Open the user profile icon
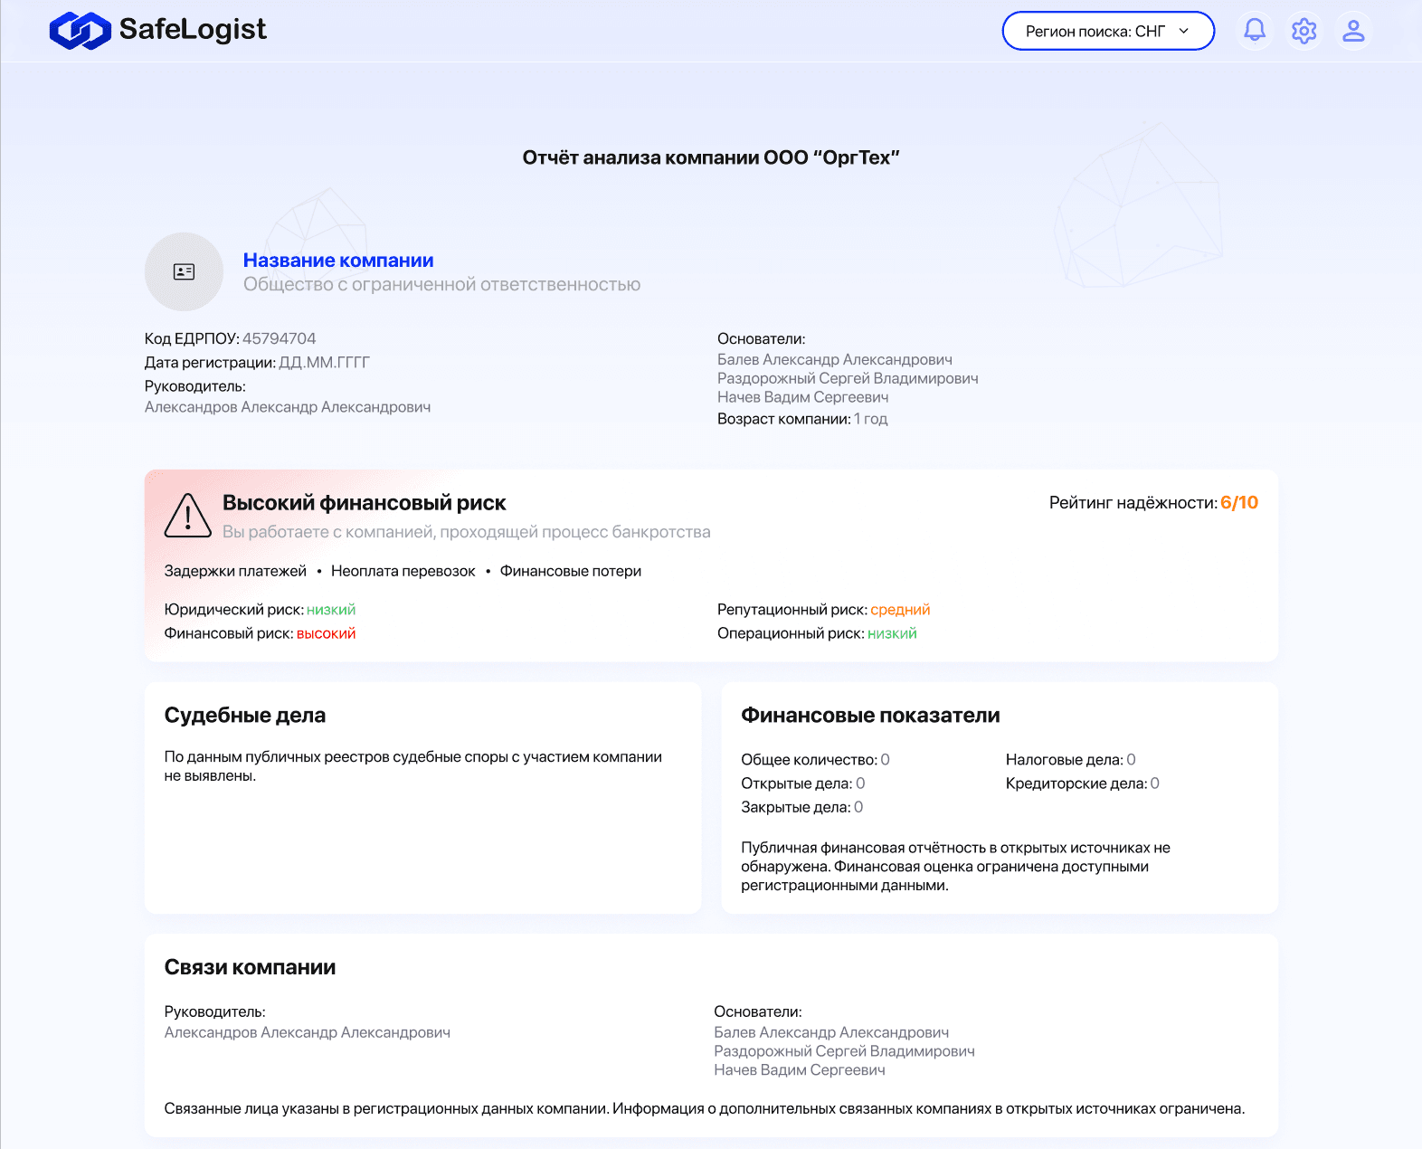Viewport: 1422px width, 1149px height. 1353,31
